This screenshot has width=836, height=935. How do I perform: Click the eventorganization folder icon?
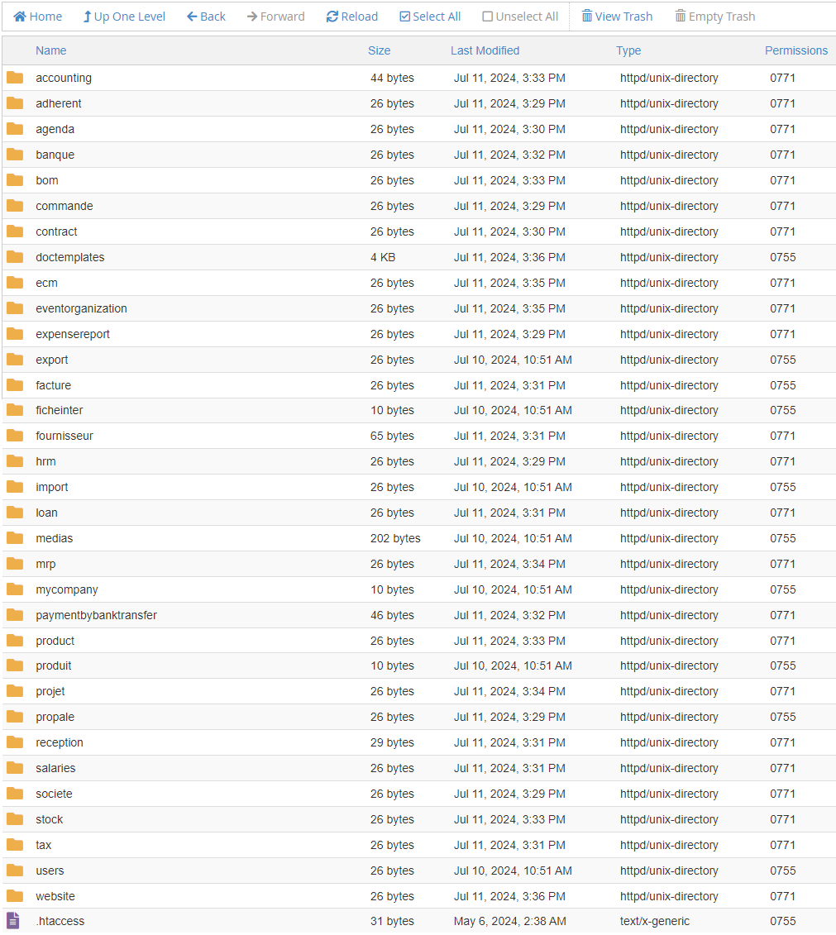pyautogui.click(x=15, y=308)
